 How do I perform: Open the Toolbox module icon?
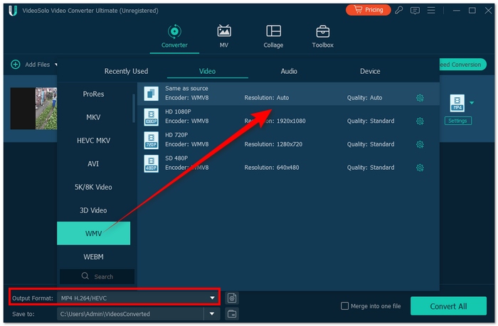[322, 32]
